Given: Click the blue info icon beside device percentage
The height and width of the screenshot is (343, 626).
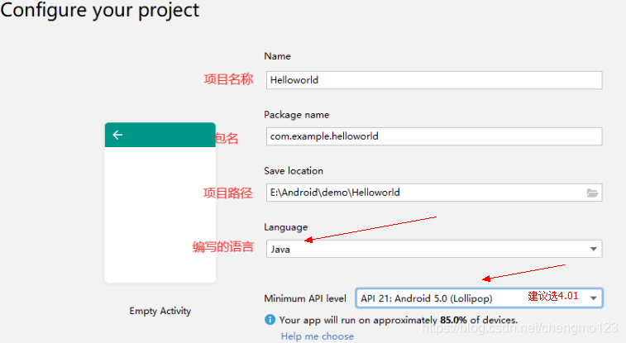Looking at the screenshot, I should tap(270, 320).
